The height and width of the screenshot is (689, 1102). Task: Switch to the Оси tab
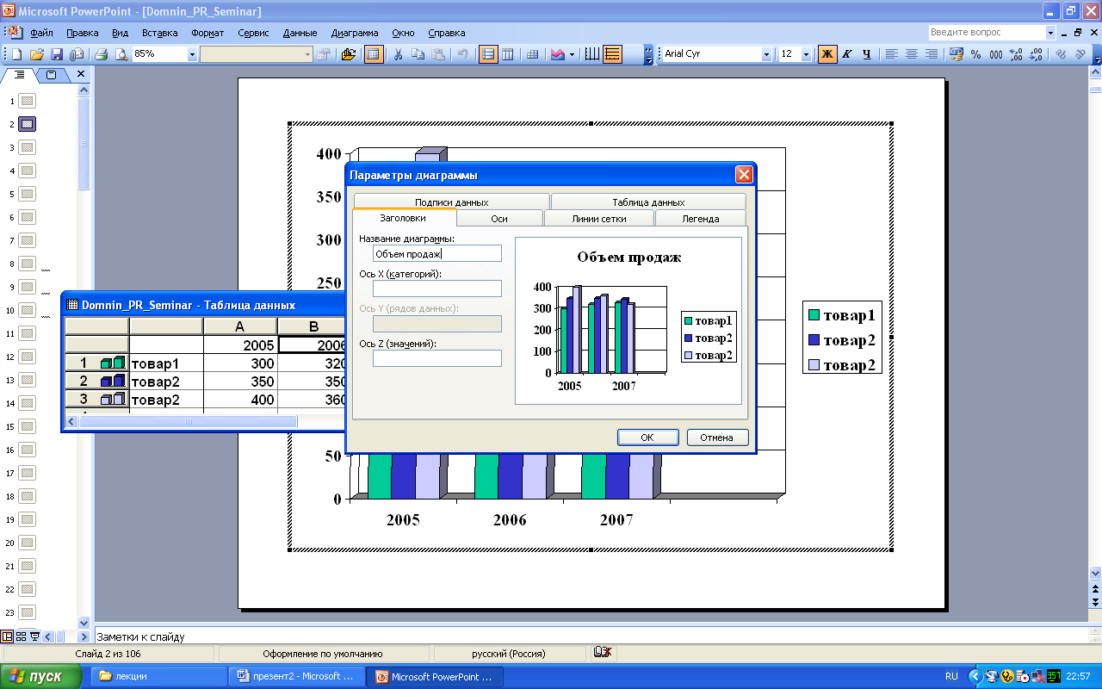coord(499,219)
